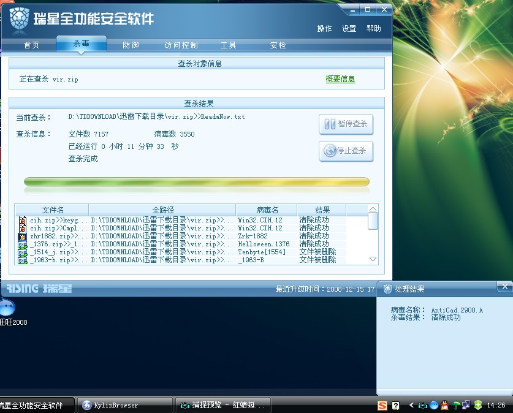513x413 pixels.
Task: Click the Sogou S input method icon
Action: click(x=382, y=406)
